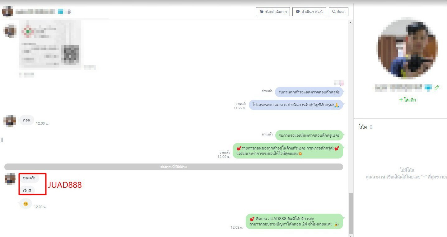Click sender avatar beside the ถอน message

click(x=10, y=121)
